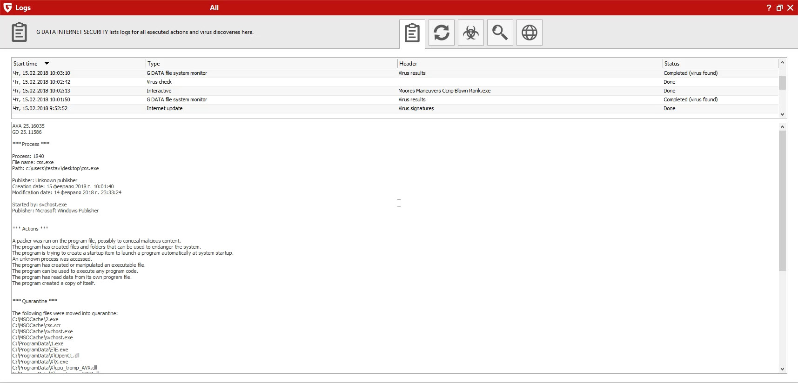This screenshot has height=383, width=798.
Task: Click 'Publisher: Microsoft Windows Publisher' line
Action: (55, 211)
